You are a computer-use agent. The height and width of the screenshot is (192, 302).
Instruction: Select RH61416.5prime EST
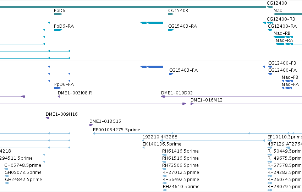click(164, 155)
